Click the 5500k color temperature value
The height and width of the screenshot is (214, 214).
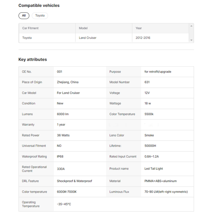[149, 114]
